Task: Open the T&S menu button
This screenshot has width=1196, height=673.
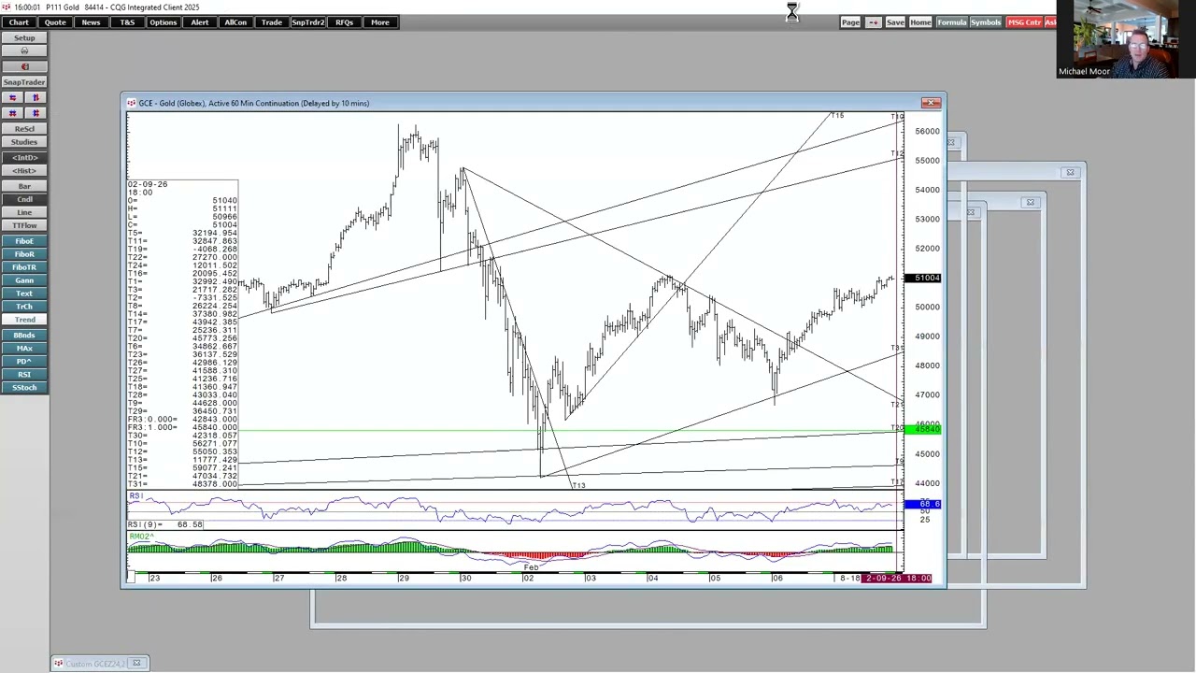Action: (127, 22)
